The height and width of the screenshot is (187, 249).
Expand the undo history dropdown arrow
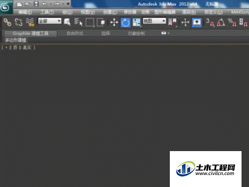(51, 4)
